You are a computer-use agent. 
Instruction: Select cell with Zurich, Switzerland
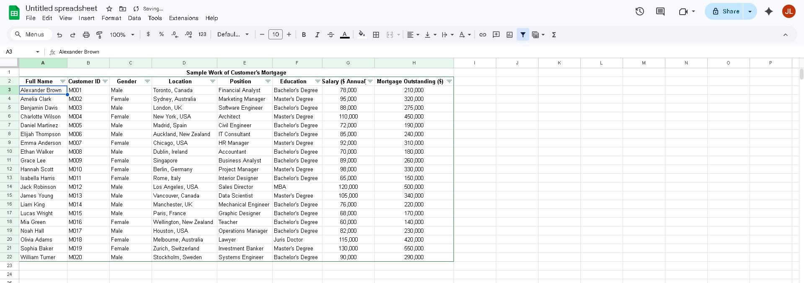tap(184, 248)
